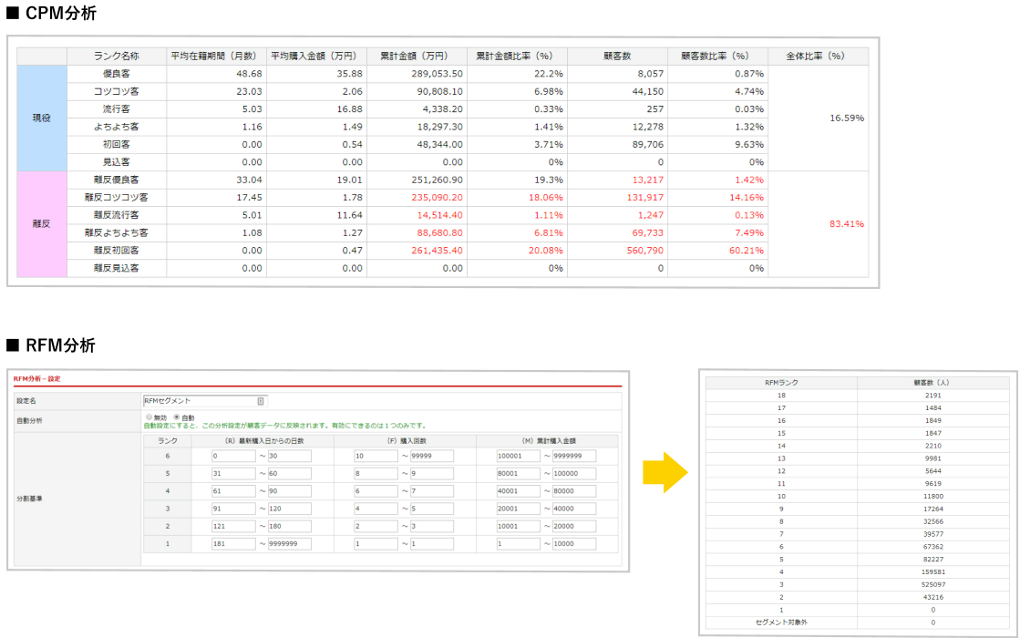Viewport: 1020px width, 638px height.
Task: Select the 自動 radio button
Action: click(177, 417)
